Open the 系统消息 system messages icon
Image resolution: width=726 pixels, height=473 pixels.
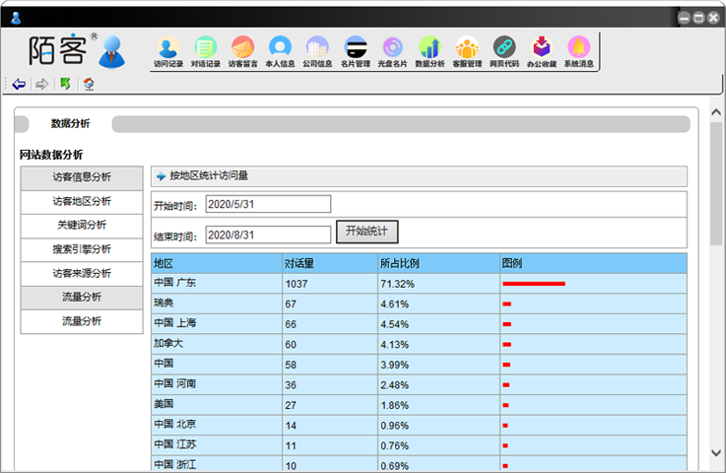[x=578, y=51]
